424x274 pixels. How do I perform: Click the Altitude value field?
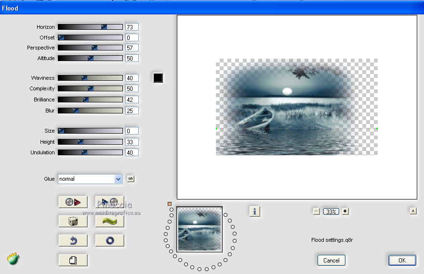[x=132, y=58]
